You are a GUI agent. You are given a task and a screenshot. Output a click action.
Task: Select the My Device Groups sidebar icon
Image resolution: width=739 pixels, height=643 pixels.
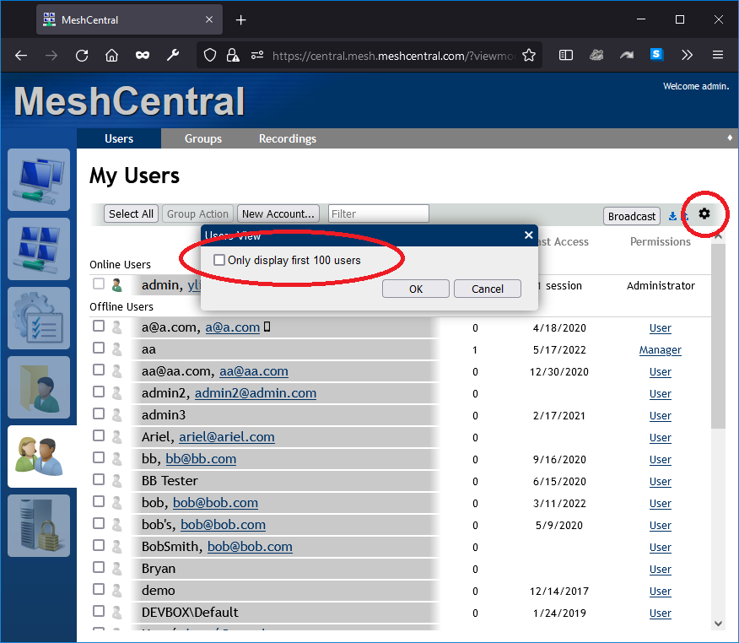[x=39, y=249]
